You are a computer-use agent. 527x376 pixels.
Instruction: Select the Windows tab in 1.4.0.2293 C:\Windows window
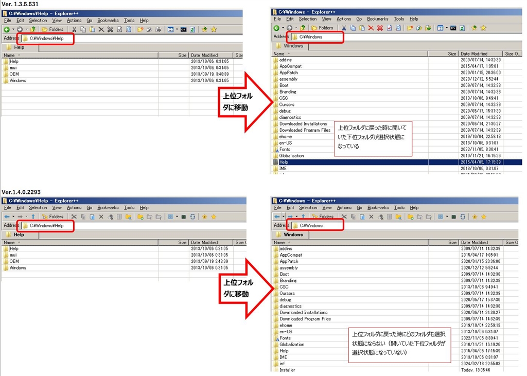[x=290, y=235]
